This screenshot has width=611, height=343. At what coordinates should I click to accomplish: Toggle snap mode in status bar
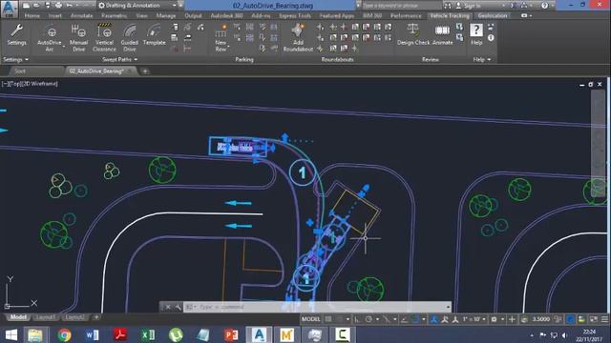[340, 319]
